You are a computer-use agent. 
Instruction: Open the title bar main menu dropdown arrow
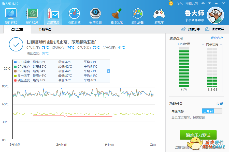209,3
